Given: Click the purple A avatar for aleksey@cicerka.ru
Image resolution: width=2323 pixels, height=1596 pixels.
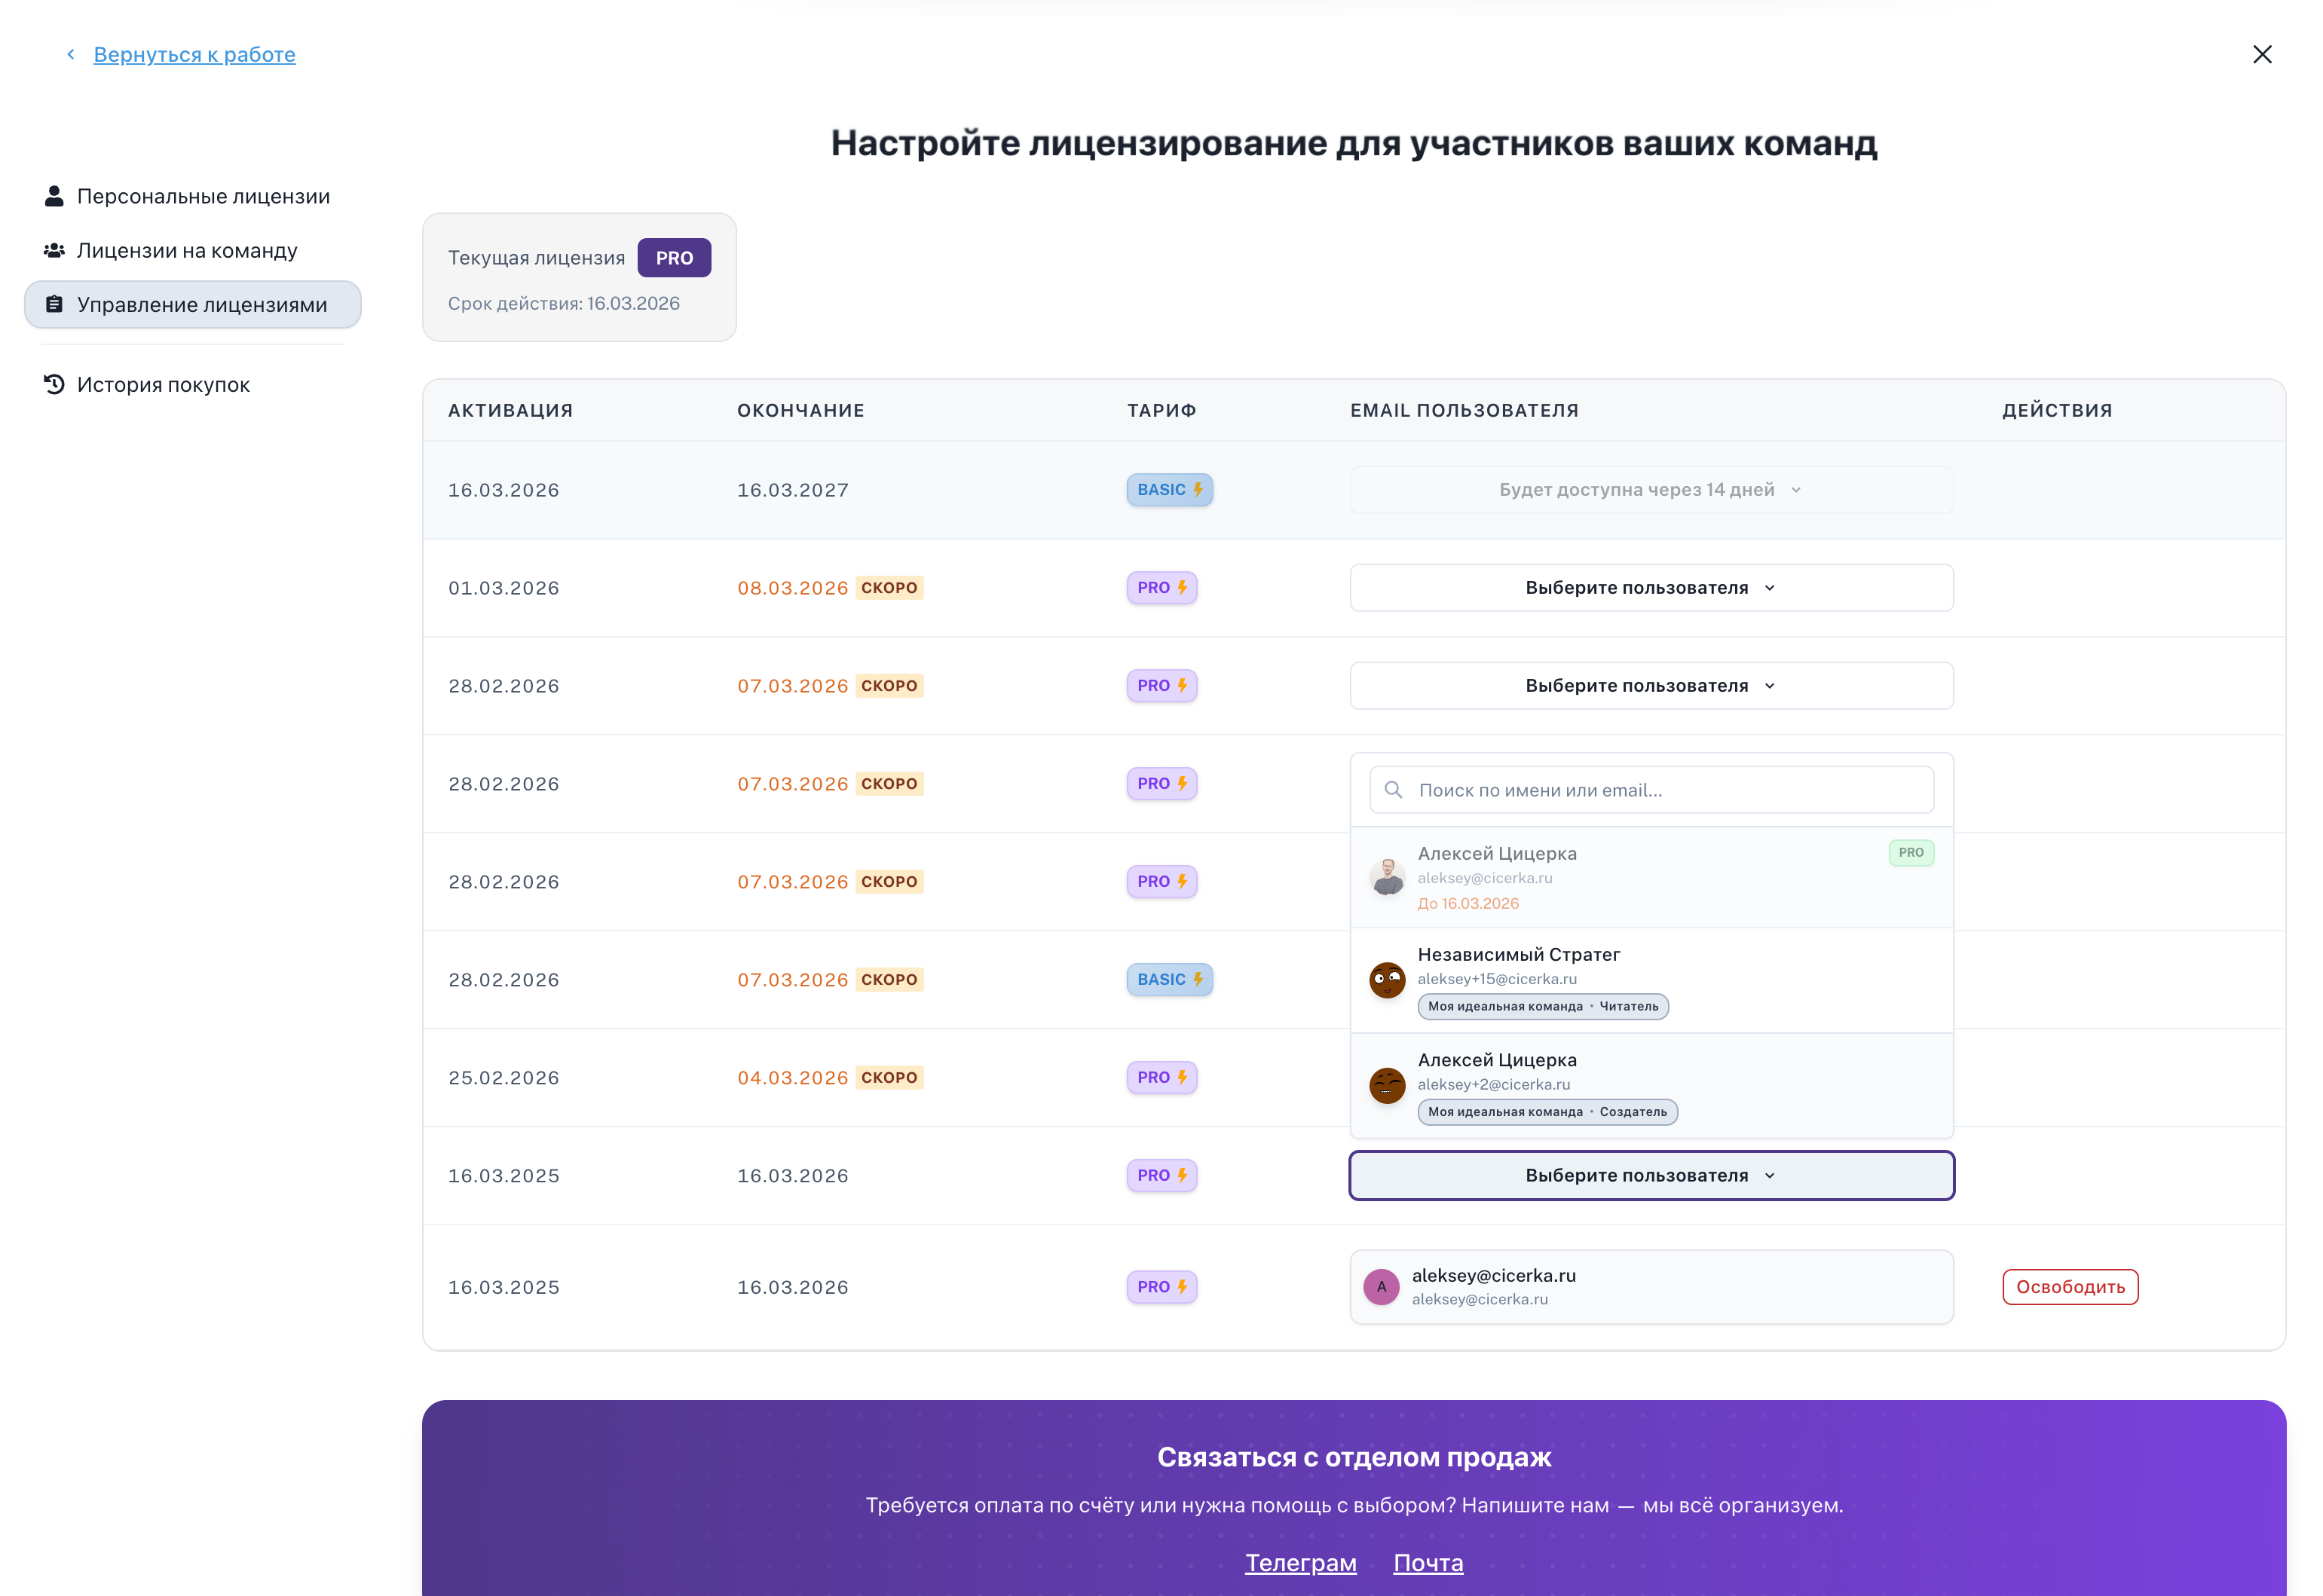Looking at the screenshot, I should (x=1381, y=1287).
